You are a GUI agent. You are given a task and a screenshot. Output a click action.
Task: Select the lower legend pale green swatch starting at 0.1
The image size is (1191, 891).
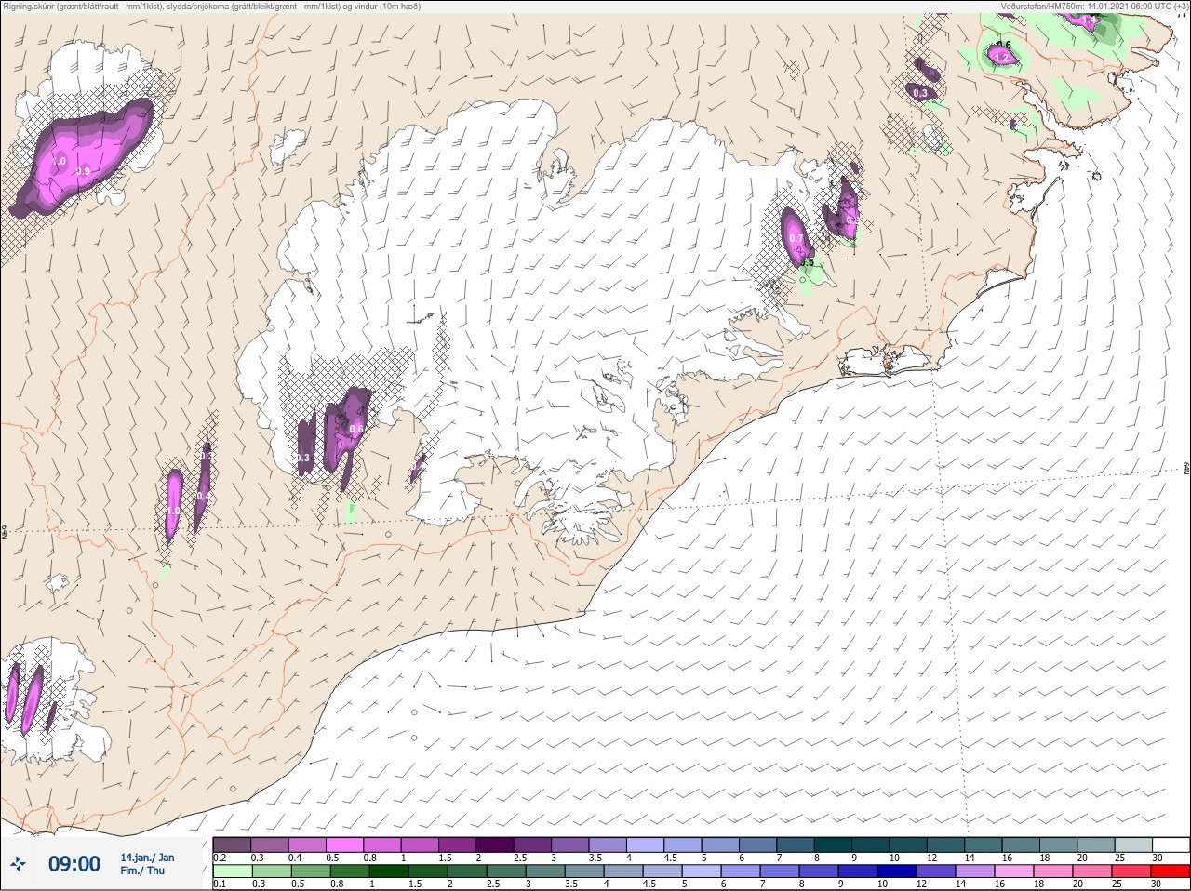click(232, 871)
